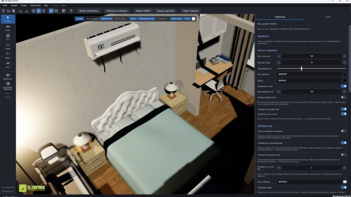The height and width of the screenshot is (197, 351).
Task: Toggle the switch directly above 'Привязка к оси стены'
Action: (x=343, y=109)
